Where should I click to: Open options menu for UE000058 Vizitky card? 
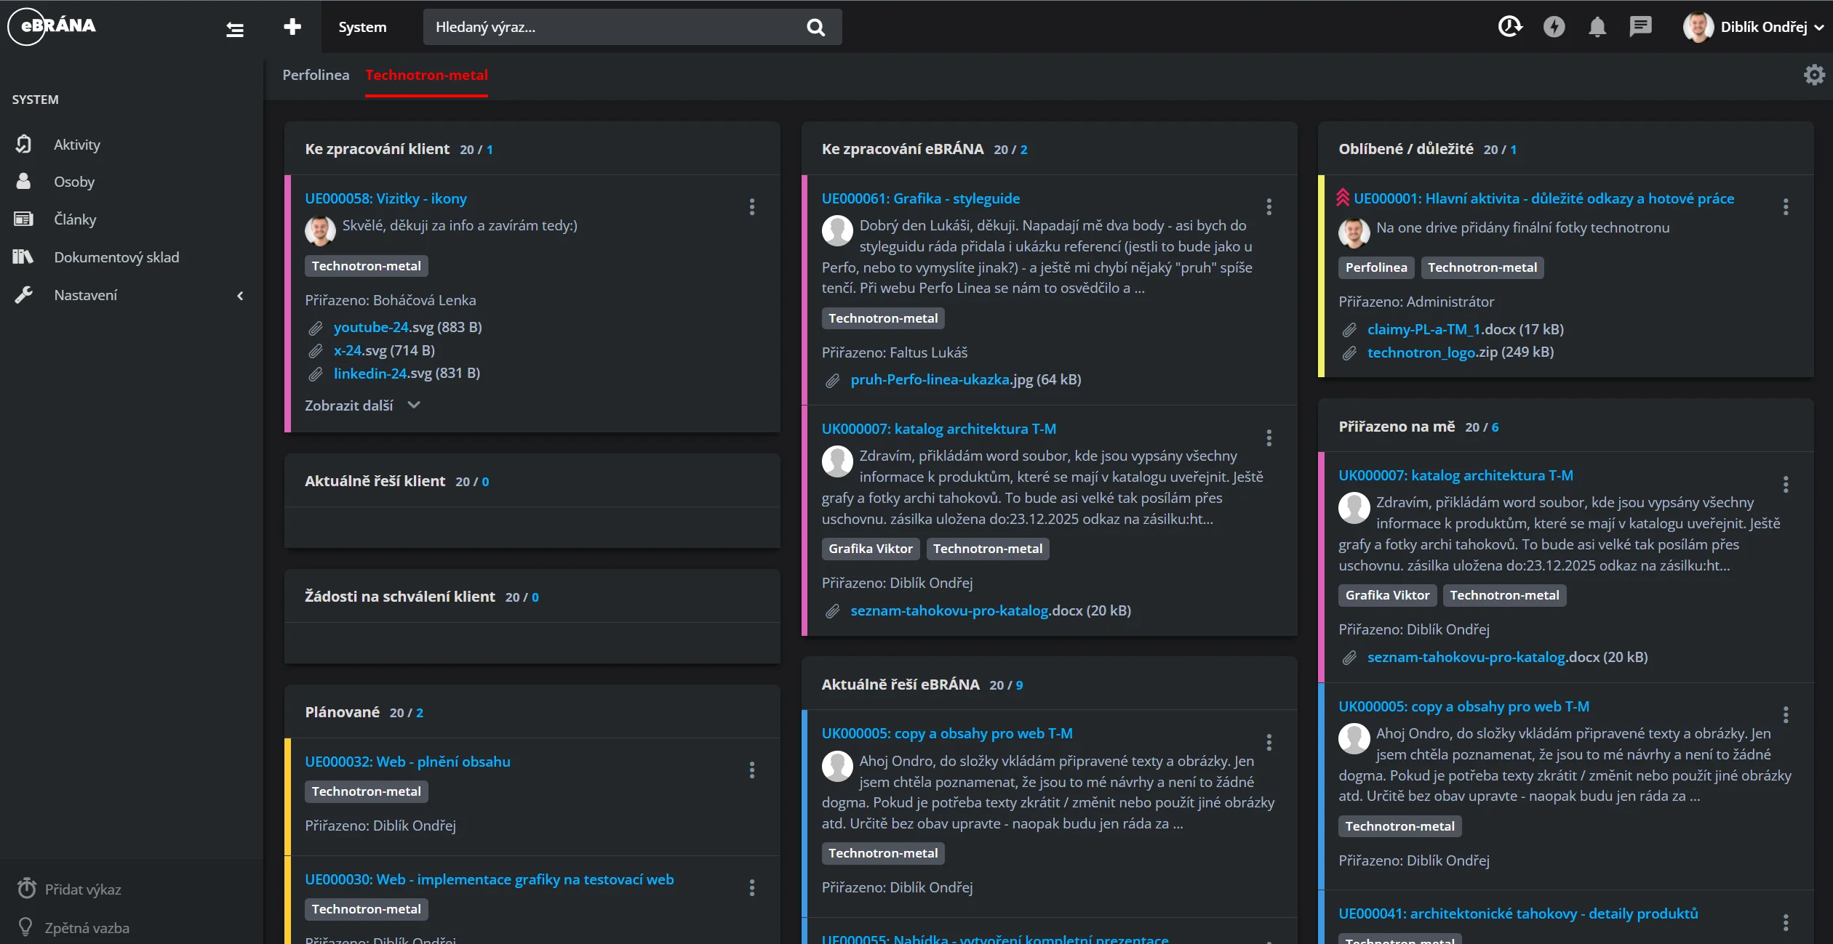click(752, 207)
